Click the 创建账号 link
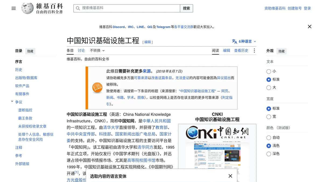 [x=295, y=8]
